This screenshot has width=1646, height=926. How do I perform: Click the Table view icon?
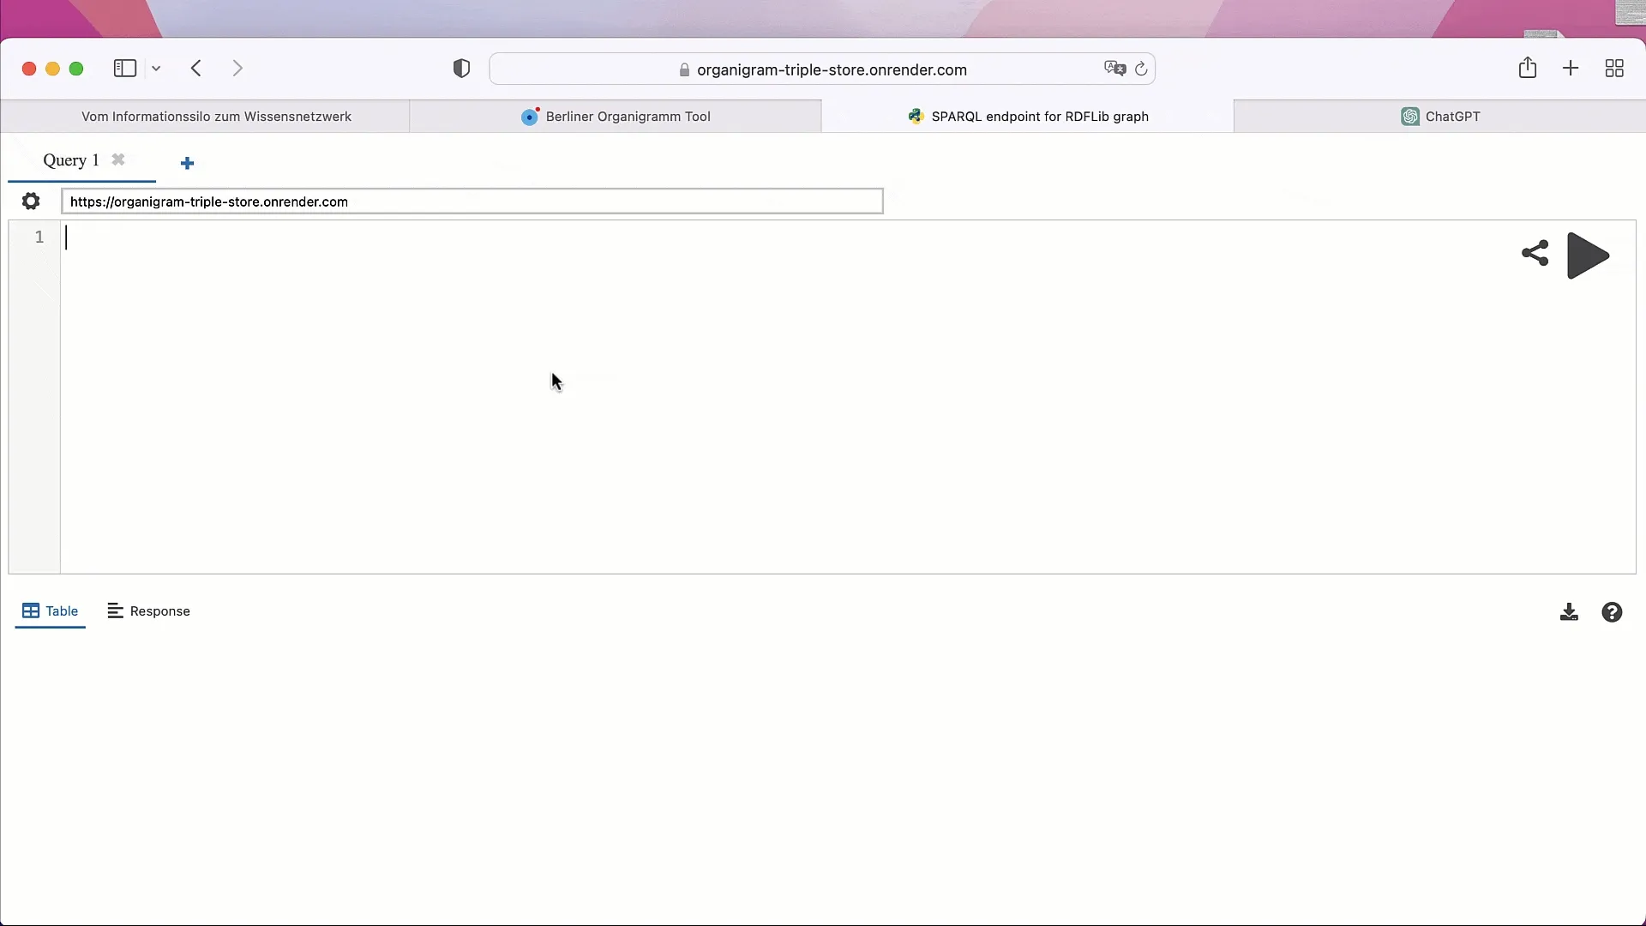pyautogui.click(x=31, y=610)
